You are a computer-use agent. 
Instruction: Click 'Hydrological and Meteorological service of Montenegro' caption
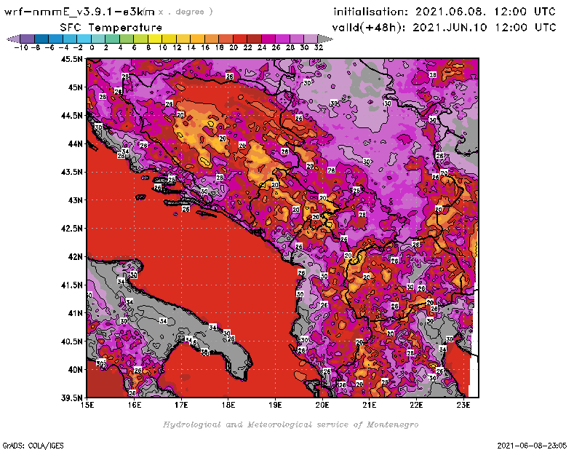[290, 425]
